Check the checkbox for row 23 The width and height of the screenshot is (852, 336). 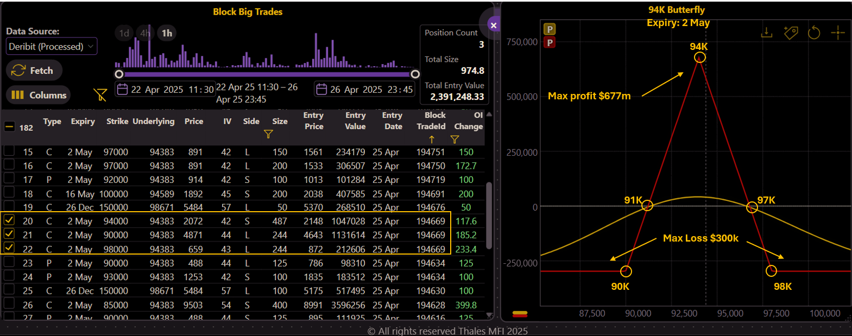9,262
